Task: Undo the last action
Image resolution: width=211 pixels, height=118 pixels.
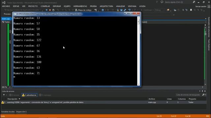Action: tap(129, 10)
